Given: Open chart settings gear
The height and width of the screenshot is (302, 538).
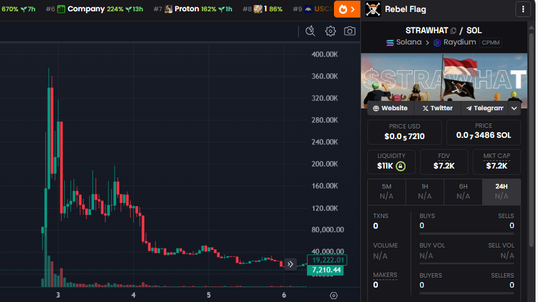Looking at the screenshot, I should pyautogui.click(x=330, y=31).
